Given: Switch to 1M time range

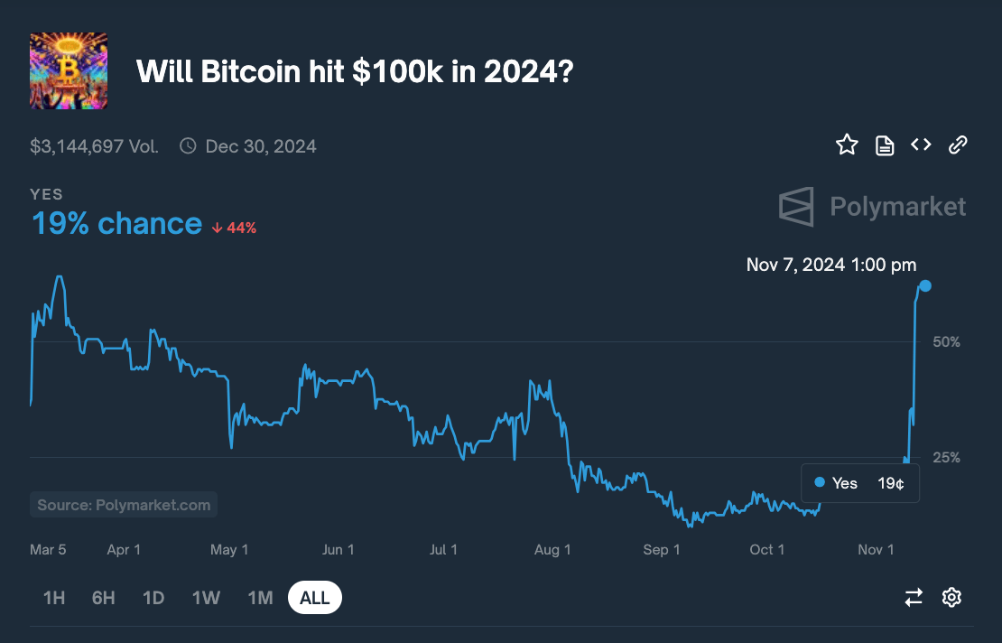Looking at the screenshot, I should 260,598.
